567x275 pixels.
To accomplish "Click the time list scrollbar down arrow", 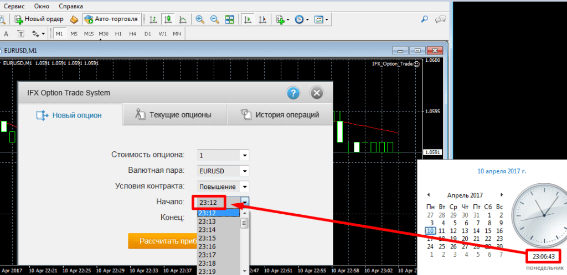I will coord(244,271).
